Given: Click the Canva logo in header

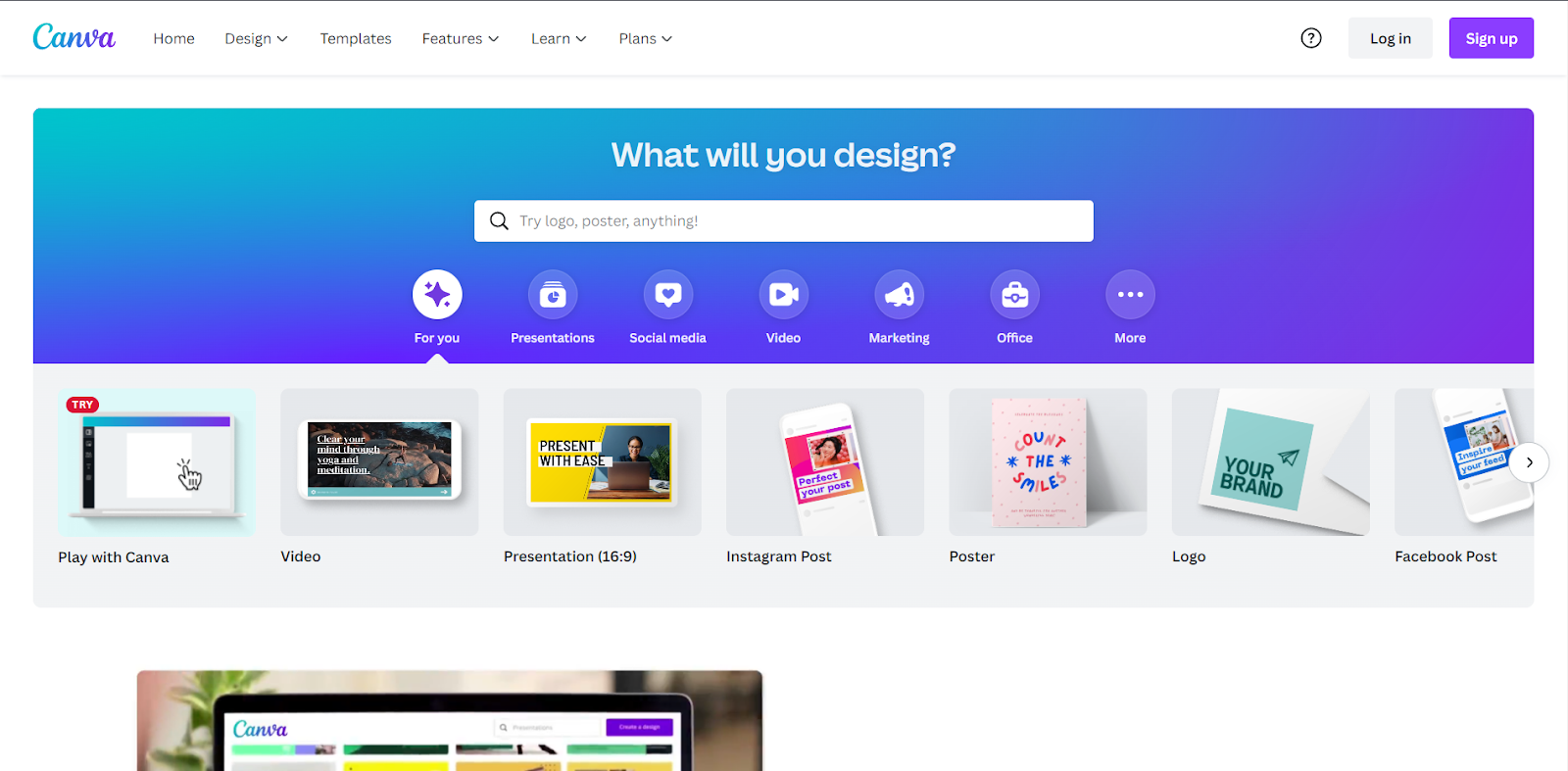Looking at the screenshot, I should pyautogui.click(x=74, y=38).
